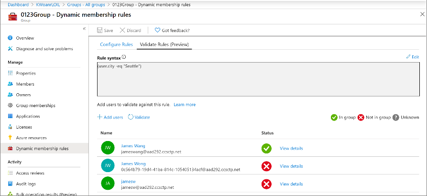
Task: Select the Validate Rules (Preview) tab
Action: [164, 44]
